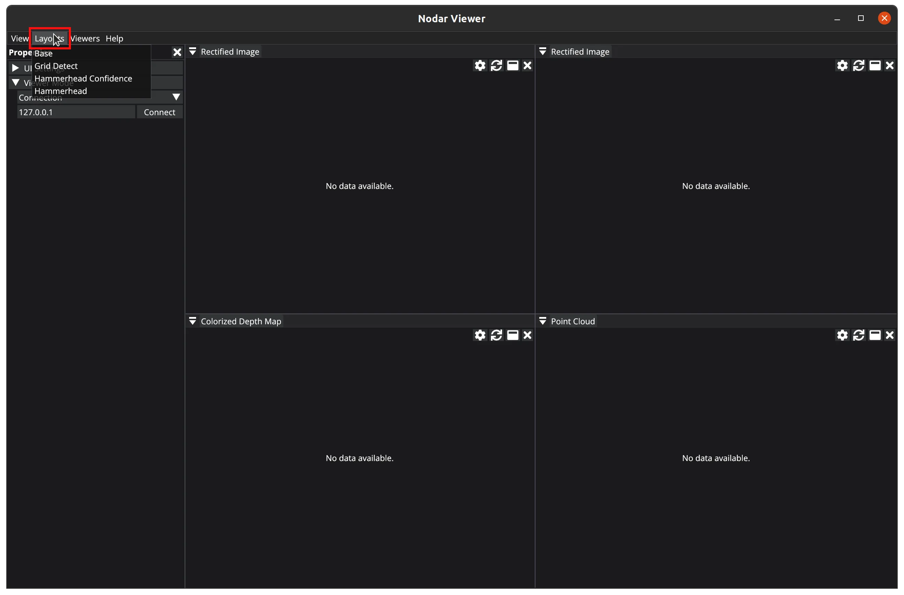Open the Connection mode dropdown arrow

coord(176,97)
